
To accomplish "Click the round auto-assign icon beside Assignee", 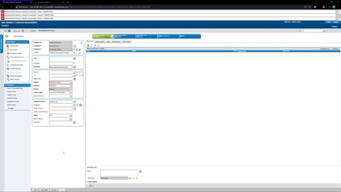I will [80, 105].
